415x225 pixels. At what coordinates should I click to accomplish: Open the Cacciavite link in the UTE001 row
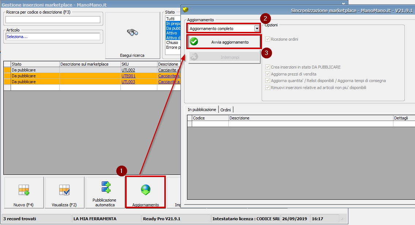coord(169,76)
